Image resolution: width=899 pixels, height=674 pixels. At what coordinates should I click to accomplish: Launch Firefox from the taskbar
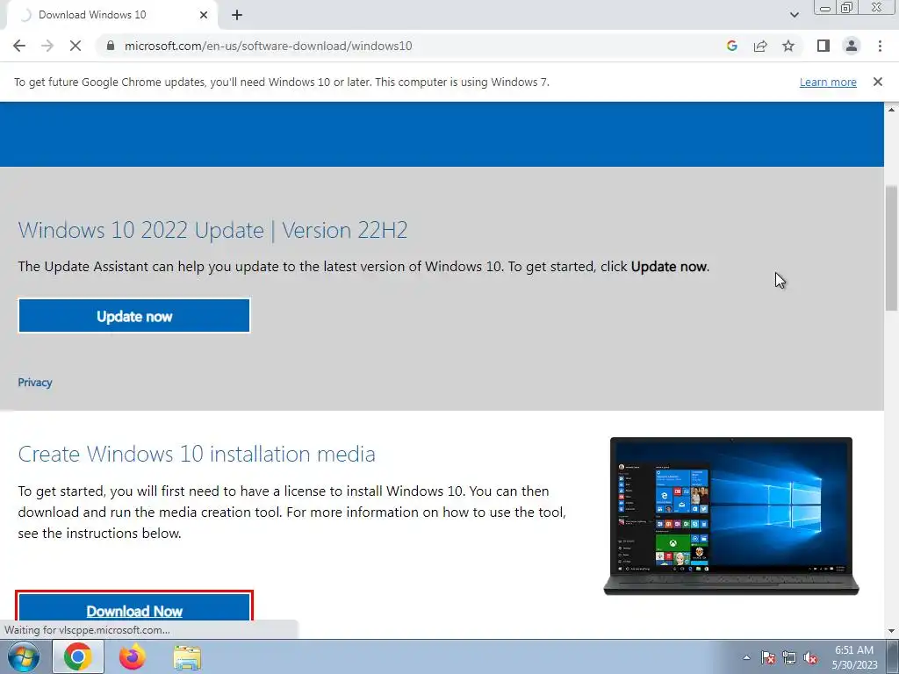(133, 656)
